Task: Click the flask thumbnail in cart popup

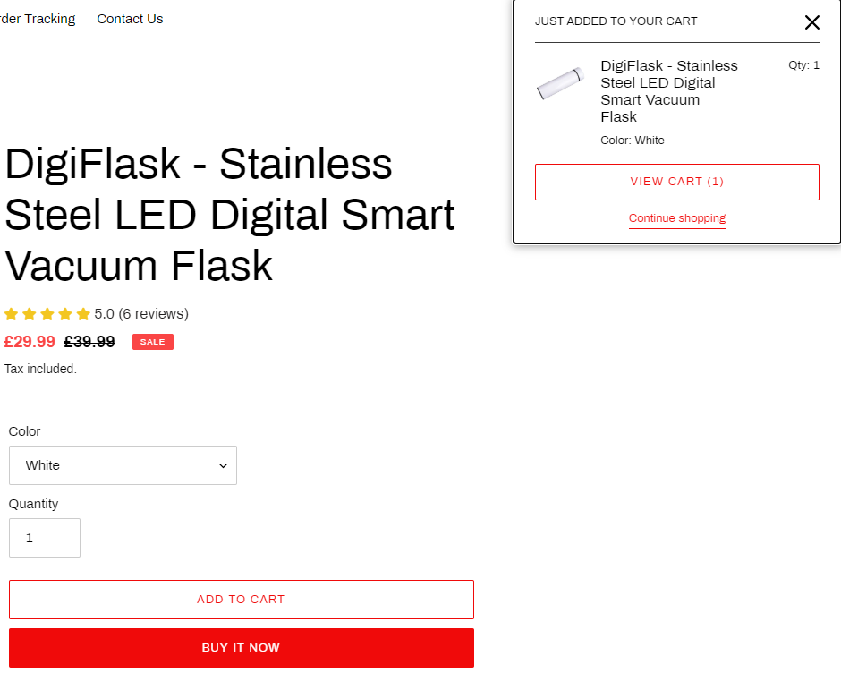Action: coord(560,83)
